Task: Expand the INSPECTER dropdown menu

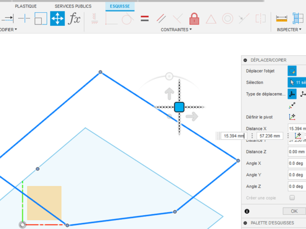Action: tap(289, 30)
